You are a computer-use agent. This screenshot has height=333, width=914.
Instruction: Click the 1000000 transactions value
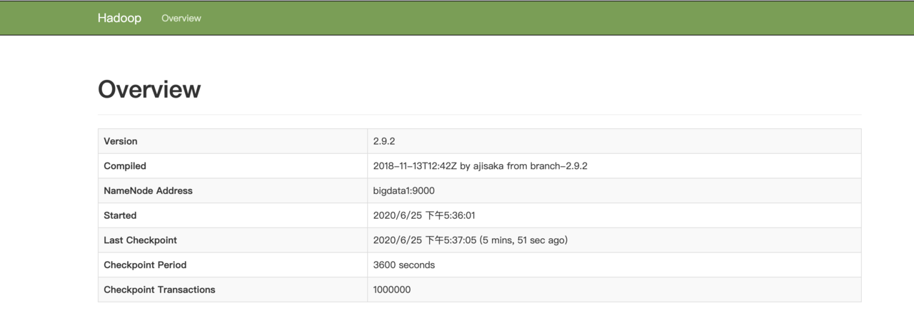[x=392, y=290]
